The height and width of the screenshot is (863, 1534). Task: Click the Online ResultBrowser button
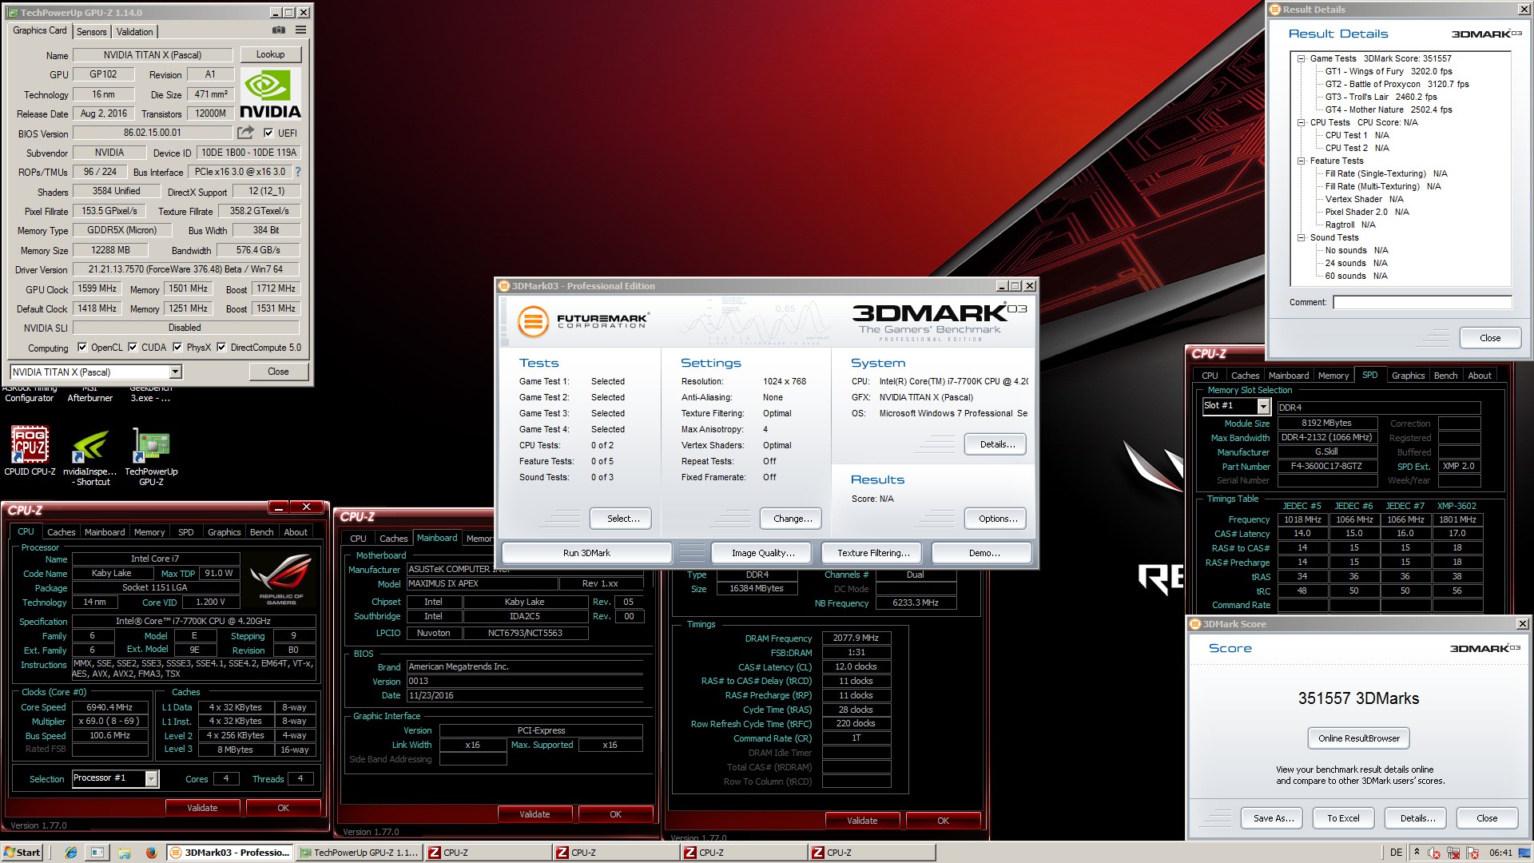tap(1358, 738)
